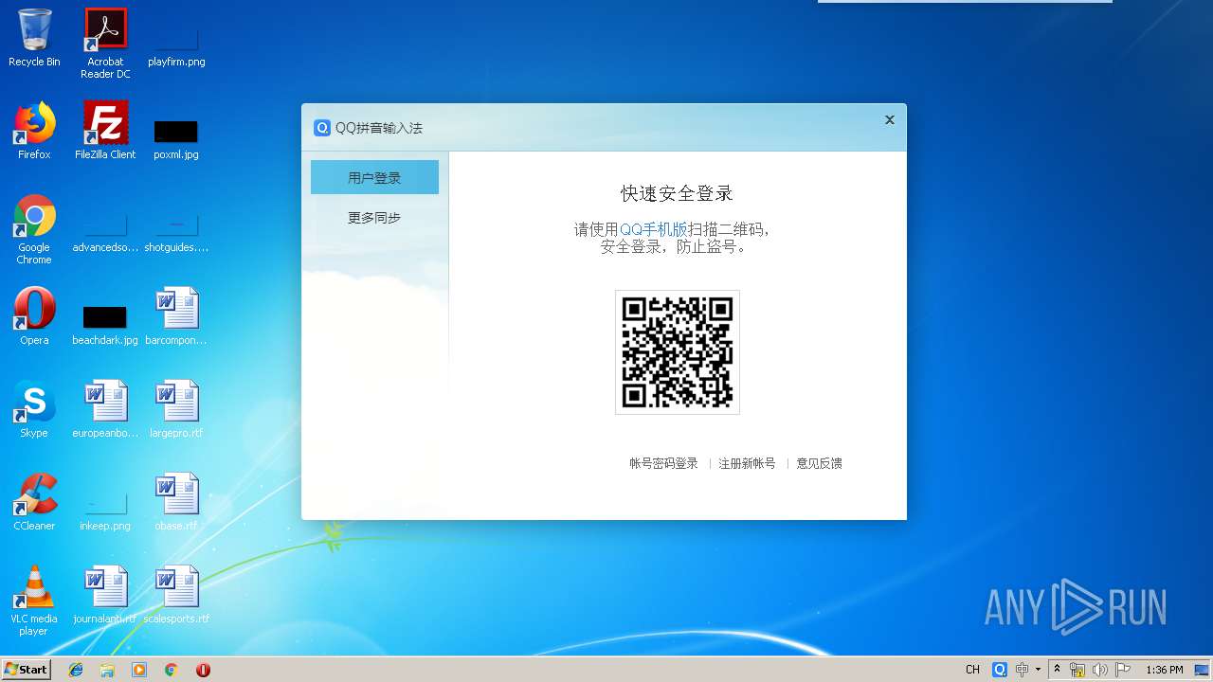The image size is (1213, 682).
Task: Show hidden tray icons arrow
Action: [1057, 669]
